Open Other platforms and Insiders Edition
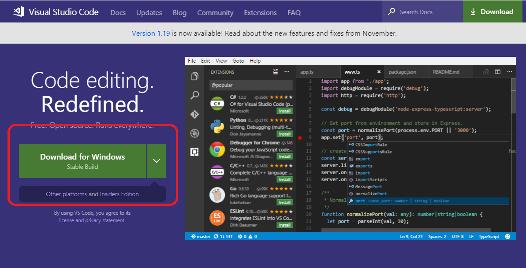The image size is (526, 268). [x=92, y=194]
